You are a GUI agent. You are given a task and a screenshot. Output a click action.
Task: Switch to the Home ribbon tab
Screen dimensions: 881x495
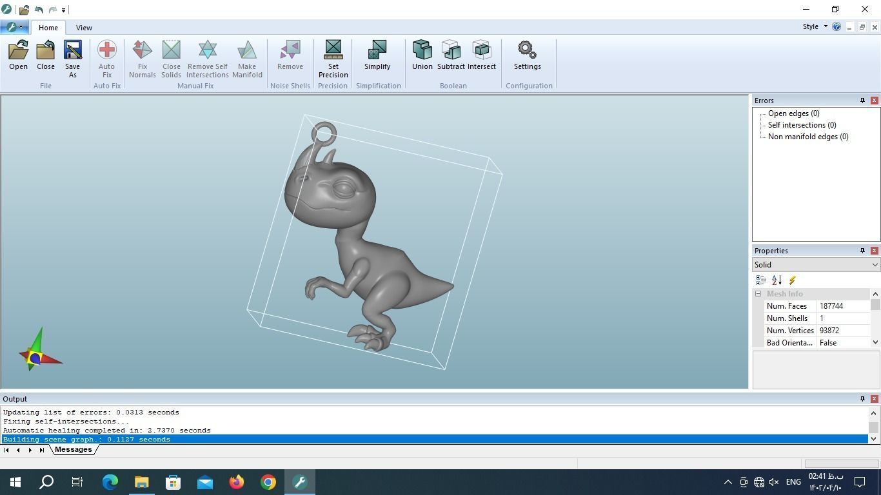48,28
